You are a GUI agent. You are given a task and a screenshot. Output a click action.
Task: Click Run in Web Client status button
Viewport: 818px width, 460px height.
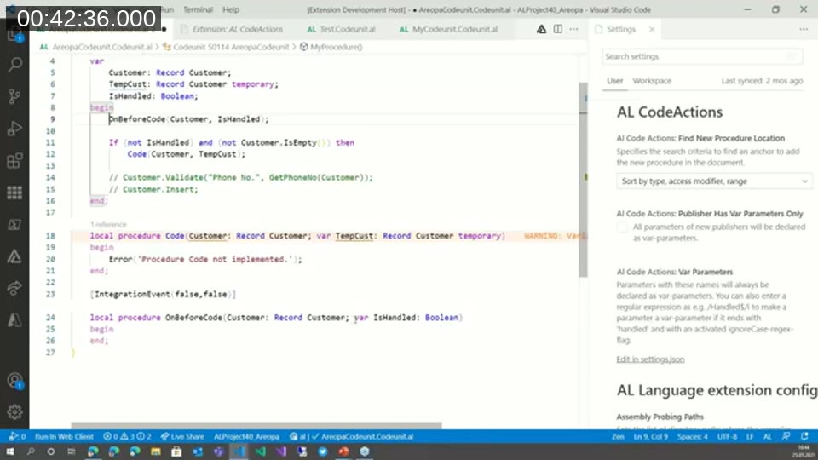pos(64,436)
